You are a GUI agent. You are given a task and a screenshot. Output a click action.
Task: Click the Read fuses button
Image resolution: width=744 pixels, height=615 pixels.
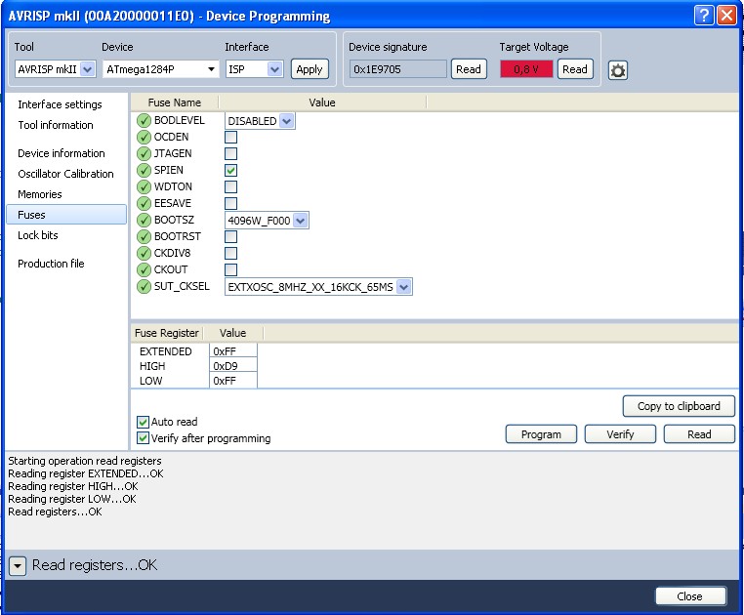(x=699, y=434)
